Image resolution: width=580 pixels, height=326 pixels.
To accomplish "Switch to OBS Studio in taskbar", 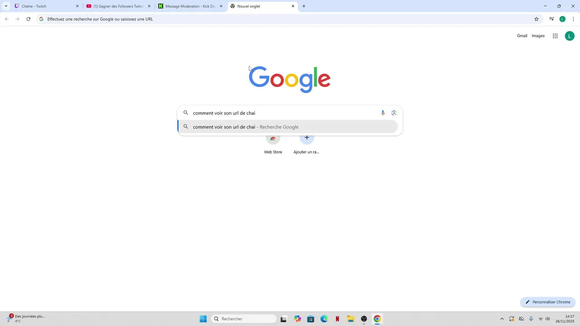I will click(x=364, y=319).
